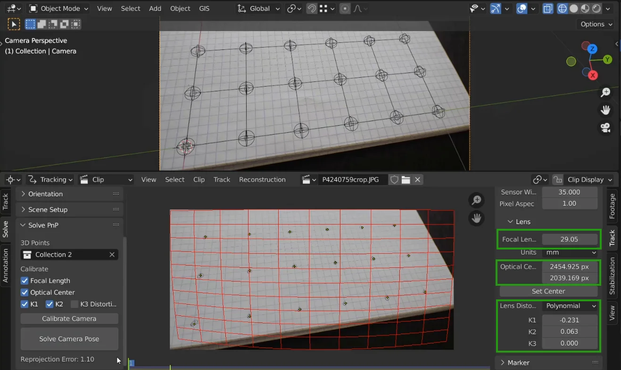
Task: Select the zoom magnifier icon in the clip editor
Action: [x=476, y=200]
